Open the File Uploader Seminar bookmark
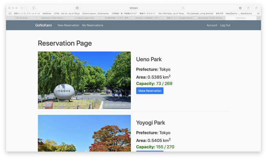The height and width of the screenshot is (159, 267). coord(200,13)
